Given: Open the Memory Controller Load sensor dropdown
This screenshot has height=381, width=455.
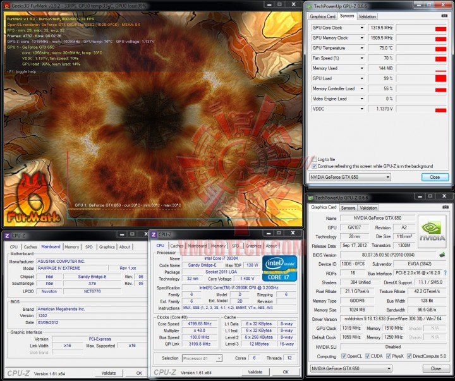Looking at the screenshot, I should pyautogui.click(x=362, y=89).
